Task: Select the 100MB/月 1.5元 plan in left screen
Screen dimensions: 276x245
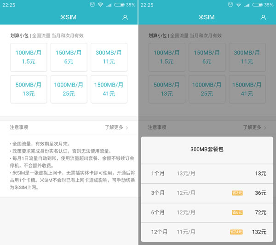Action: point(29,57)
